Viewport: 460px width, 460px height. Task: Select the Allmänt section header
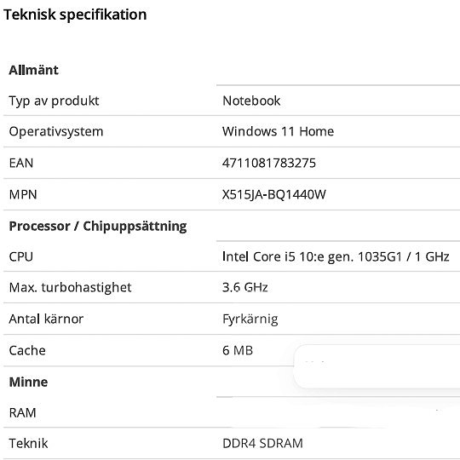pyautogui.click(x=34, y=70)
